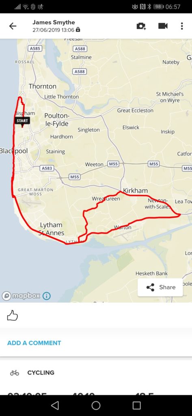Image resolution: width=192 pixels, height=416 pixels.
Task: Tap the cycling bicycle icon
Action: point(15,373)
